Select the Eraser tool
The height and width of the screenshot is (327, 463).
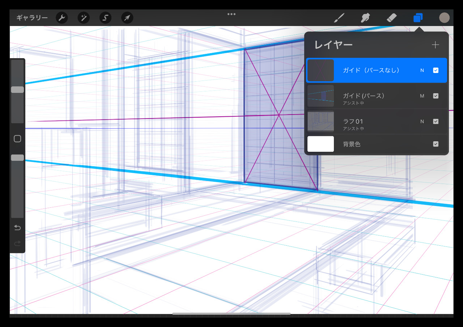click(392, 18)
